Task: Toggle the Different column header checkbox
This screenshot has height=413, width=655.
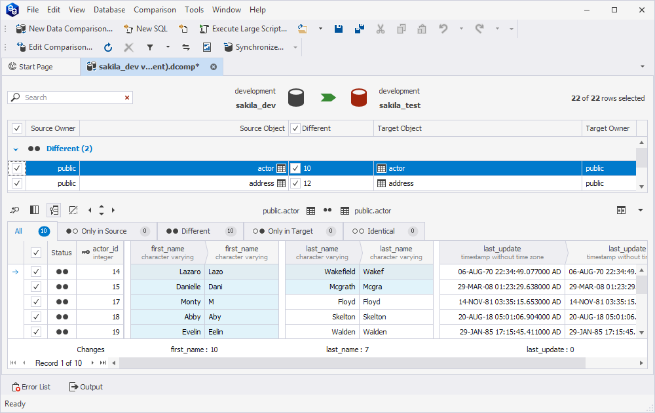Action: (x=295, y=128)
